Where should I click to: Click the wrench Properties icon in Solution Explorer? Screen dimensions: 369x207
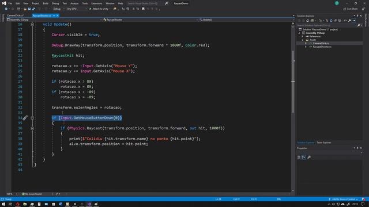350,21
